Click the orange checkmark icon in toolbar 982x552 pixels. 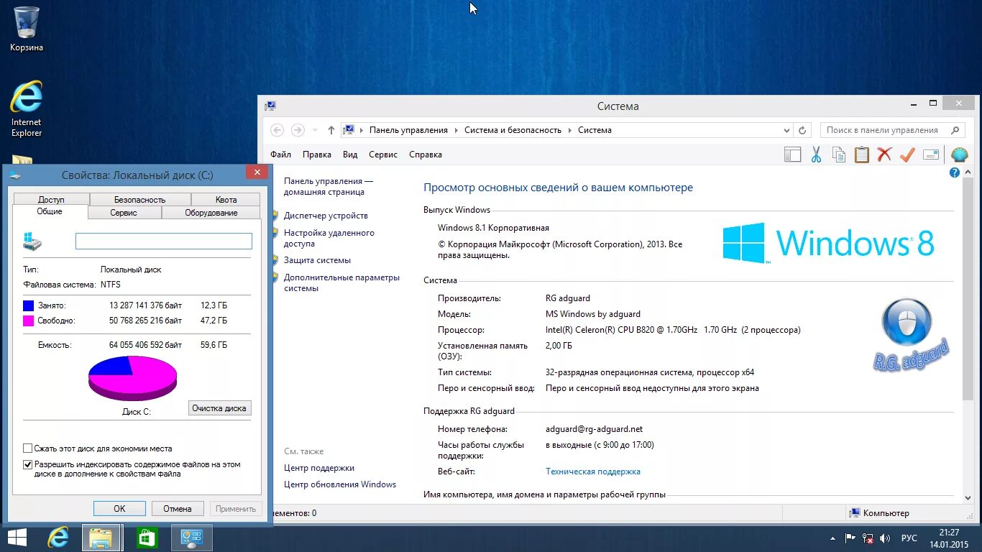907,155
